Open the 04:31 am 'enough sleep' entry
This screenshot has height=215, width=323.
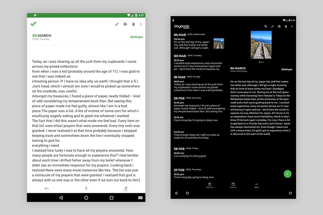(197, 135)
